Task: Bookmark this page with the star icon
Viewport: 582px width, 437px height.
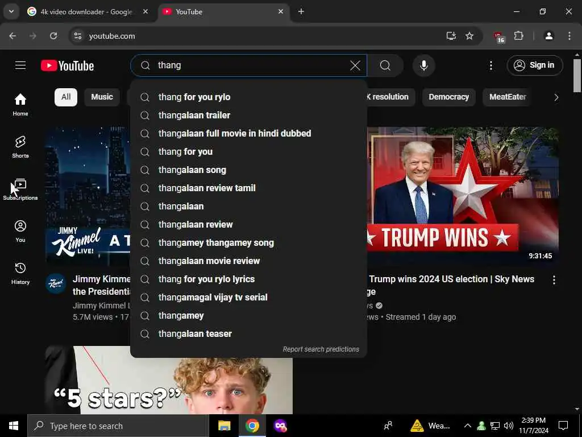Action: pyautogui.click(x=469, y=36)
